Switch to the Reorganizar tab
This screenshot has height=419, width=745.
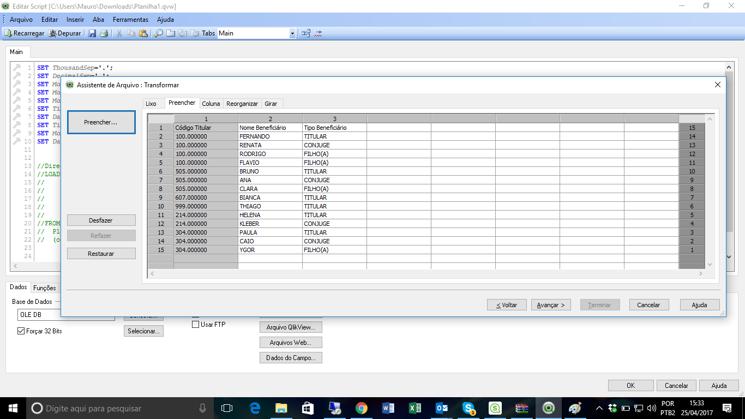coord(242,104)
